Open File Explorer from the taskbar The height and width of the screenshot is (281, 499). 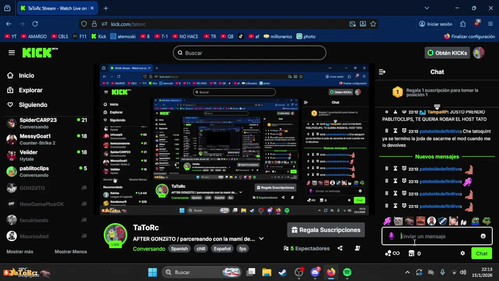tap(267, 272)
